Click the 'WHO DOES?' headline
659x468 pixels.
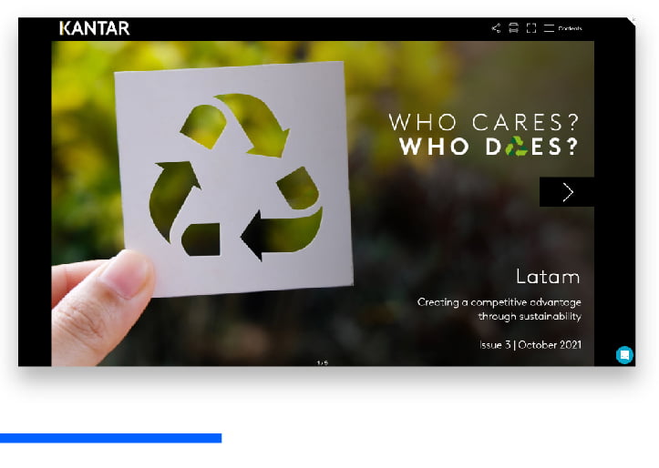click(489, 147)
